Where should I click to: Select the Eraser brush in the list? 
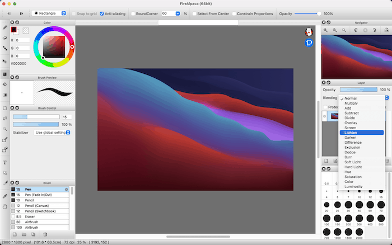tap(30, 216)
